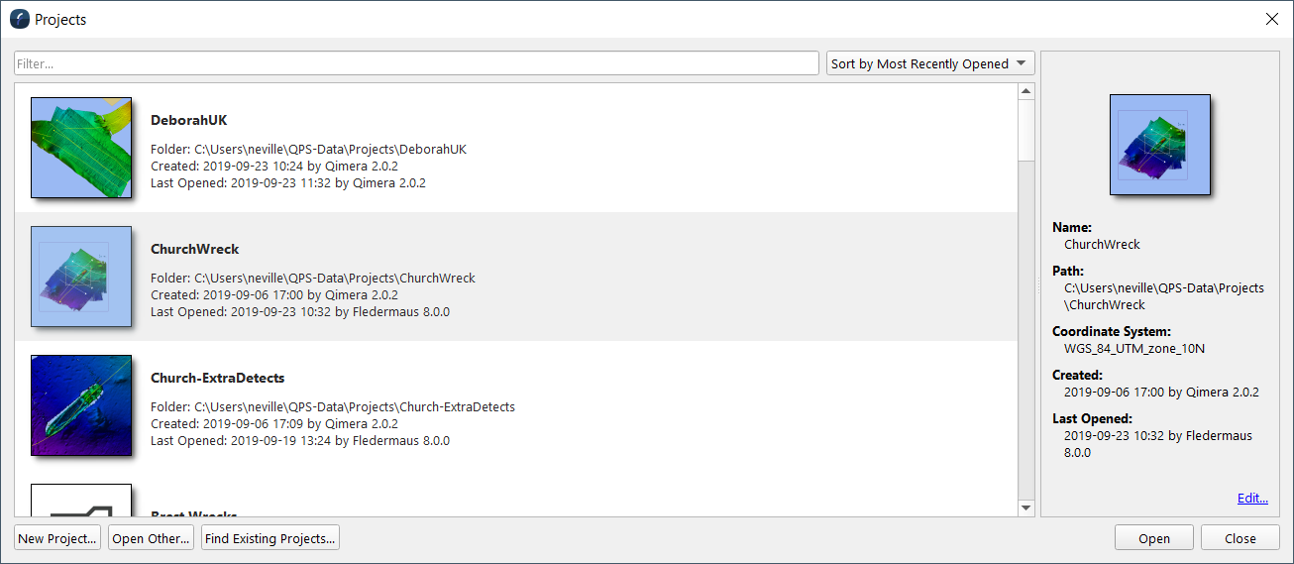Select the Church-ExtraDetects project entry title
Screen dimensions: 1294x564
click(217, 378)
